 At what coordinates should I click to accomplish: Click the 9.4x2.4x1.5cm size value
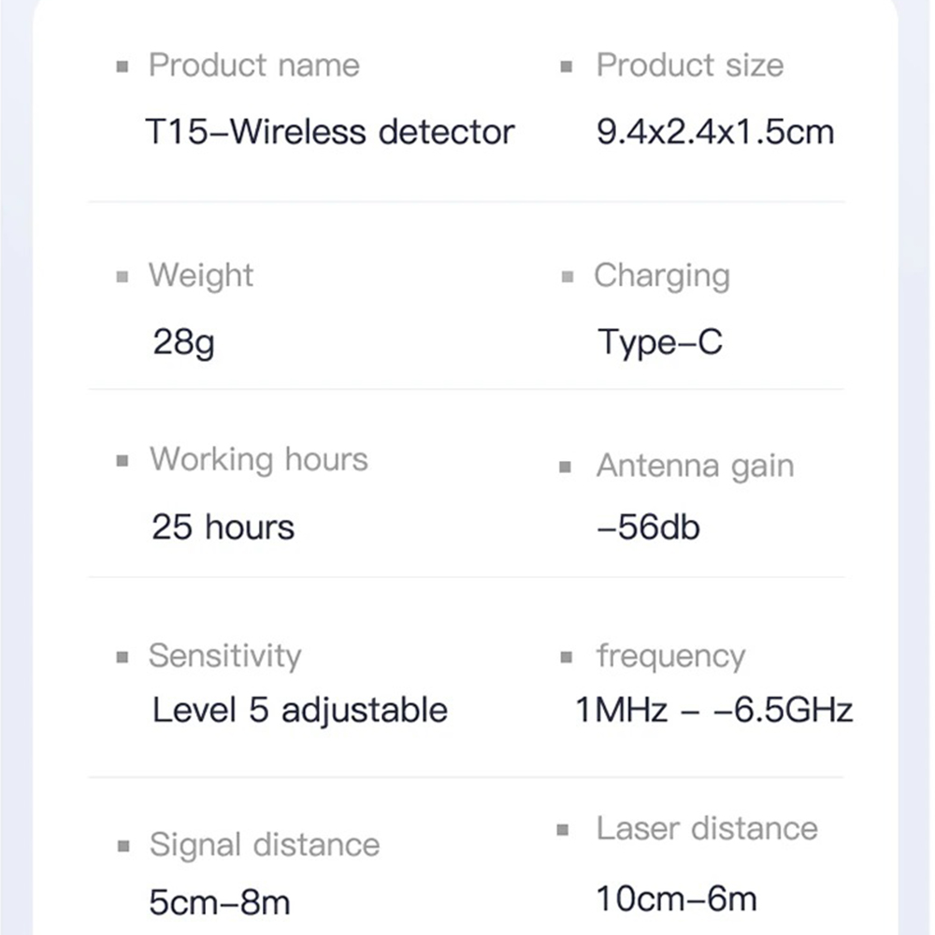tap(715, 132)
